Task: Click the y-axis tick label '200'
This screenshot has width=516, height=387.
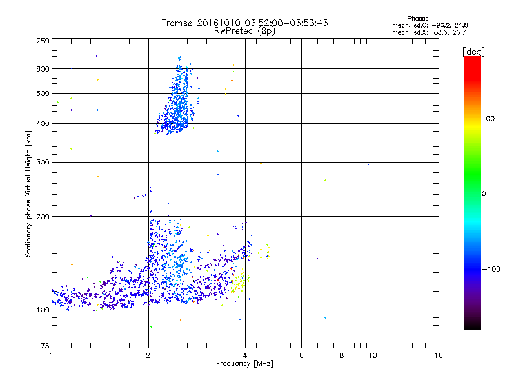Action: pos(43,217)
